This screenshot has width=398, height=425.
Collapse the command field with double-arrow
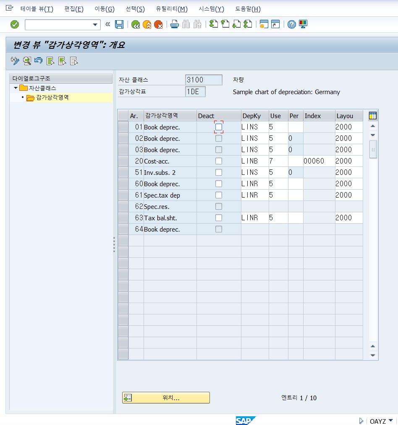[108, 24]
